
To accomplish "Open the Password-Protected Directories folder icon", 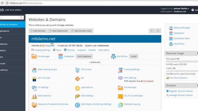I will (x=34, y=105).
